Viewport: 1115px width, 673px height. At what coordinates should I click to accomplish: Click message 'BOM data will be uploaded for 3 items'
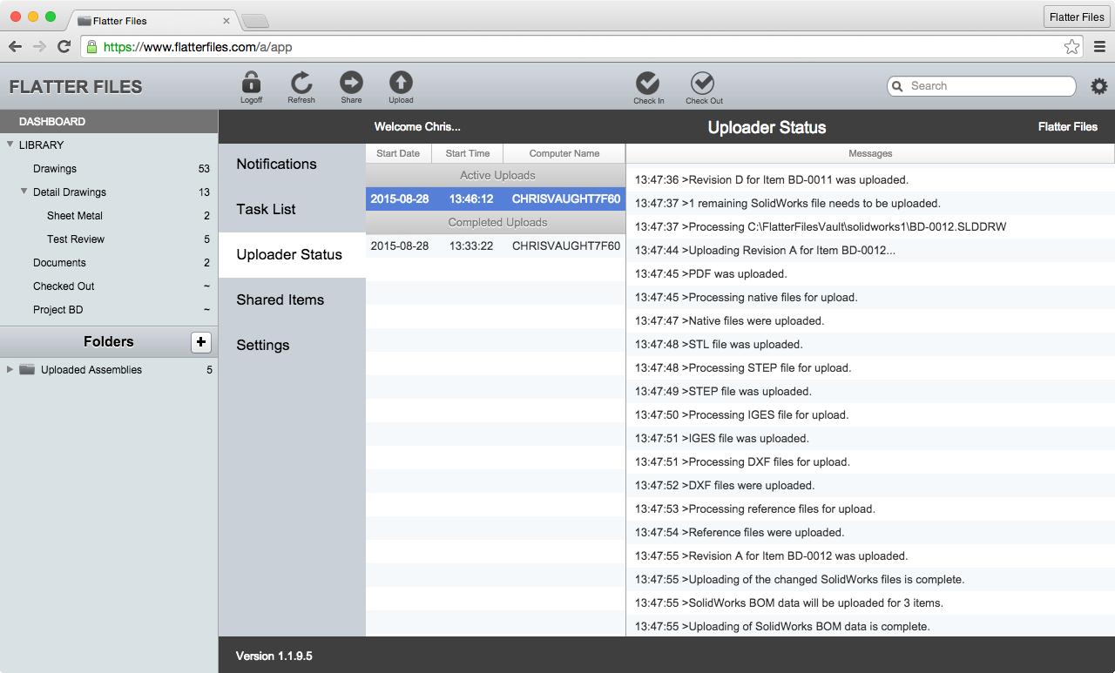click(870, 602)
